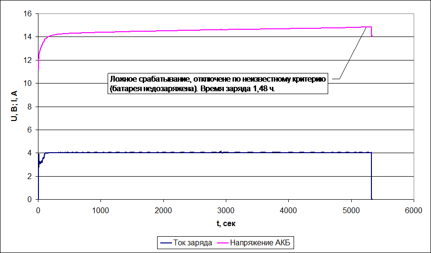Viewport: 431px width, 253px height.
Task: Select the y-axis title 'U, B; I, A'
Action: pyautogui.click(x=14, y=106)
